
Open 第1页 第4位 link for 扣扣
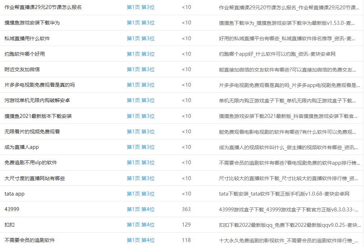pyautogui.click(x=141, y=225)
